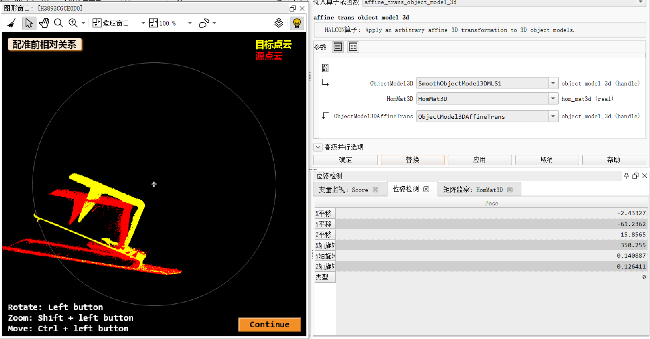Click the 类型 value 0 cell

point(491,277)
